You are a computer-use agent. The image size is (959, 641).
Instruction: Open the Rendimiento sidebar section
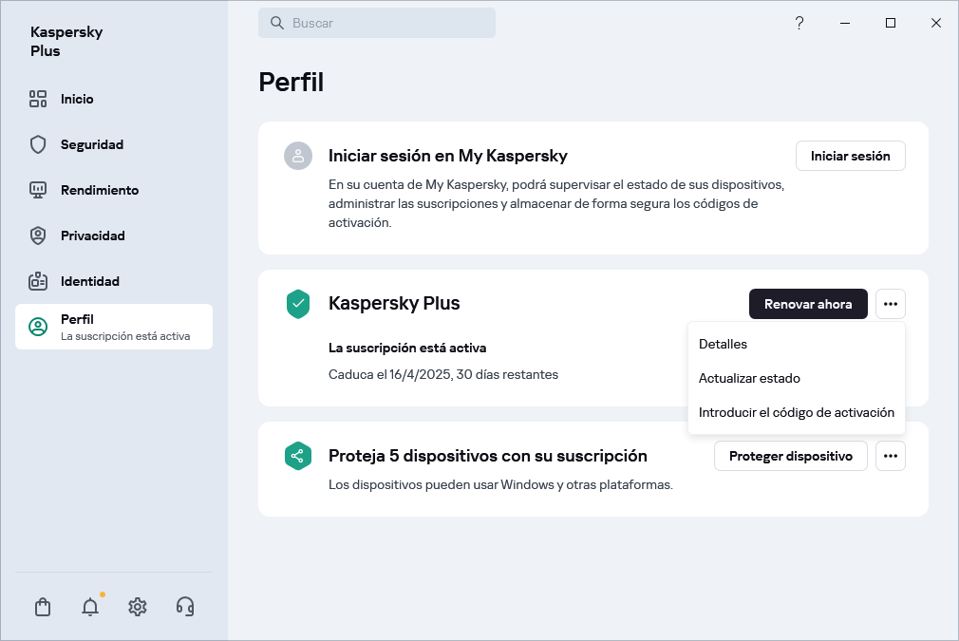(x=99, y=190)
